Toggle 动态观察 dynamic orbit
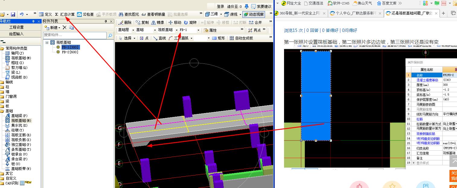Screen dimensions: 457x188 (254, 14)
